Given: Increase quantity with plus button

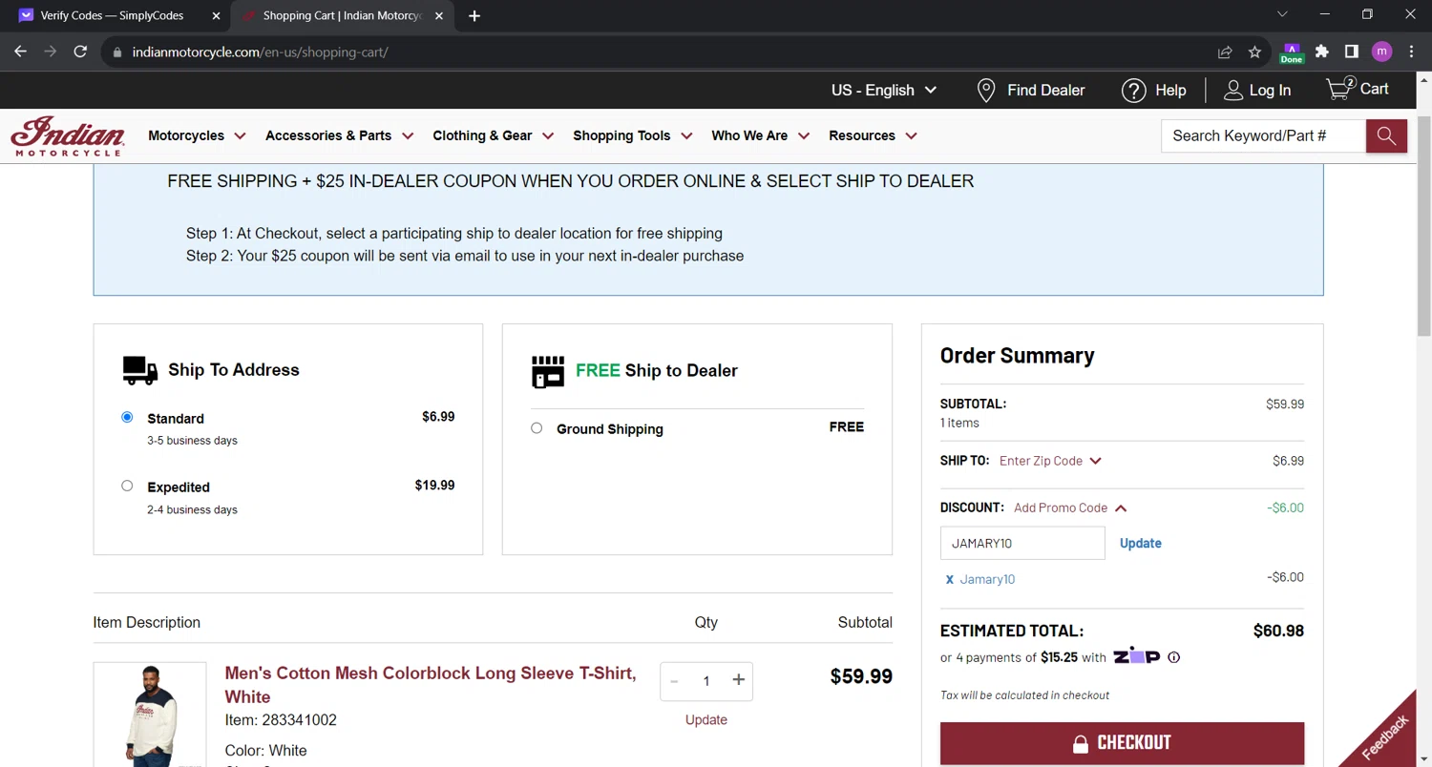Looking at the screenshot, I should pyautogui.click(x=738, y=680).
